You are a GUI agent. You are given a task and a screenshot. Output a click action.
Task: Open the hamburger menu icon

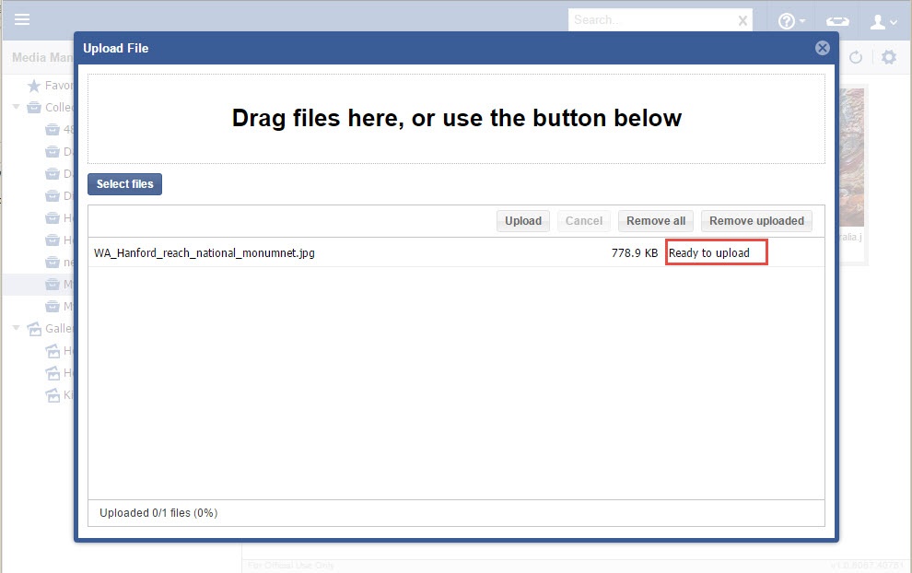pos(22,20)
